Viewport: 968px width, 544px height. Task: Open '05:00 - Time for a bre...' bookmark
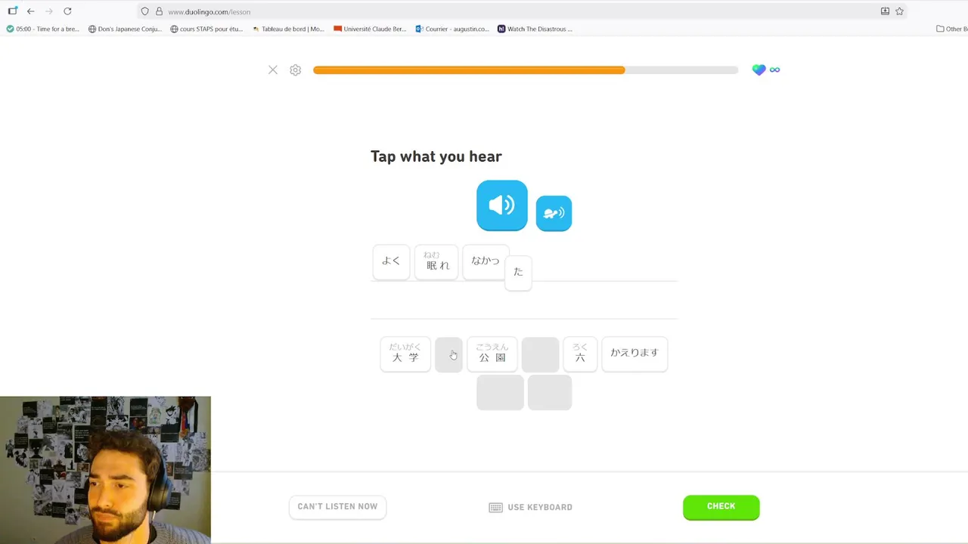[42, 29]
